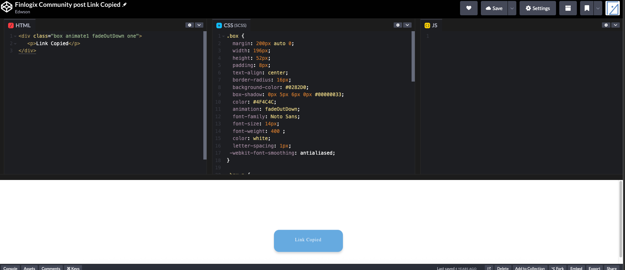Click the 'animation: fadeOutDown' CSS line

pos(266,109)
